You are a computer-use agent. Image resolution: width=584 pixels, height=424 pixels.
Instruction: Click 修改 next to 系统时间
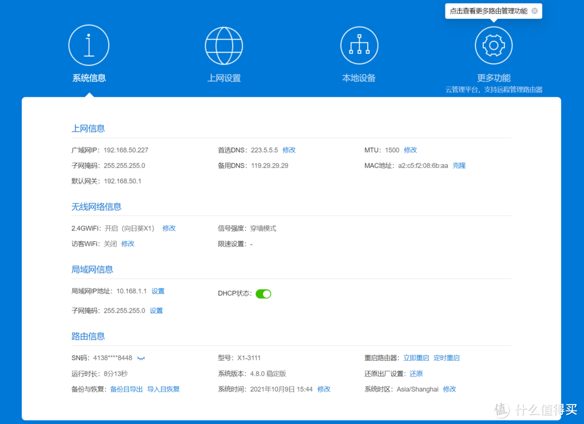[x=323, y=389]
